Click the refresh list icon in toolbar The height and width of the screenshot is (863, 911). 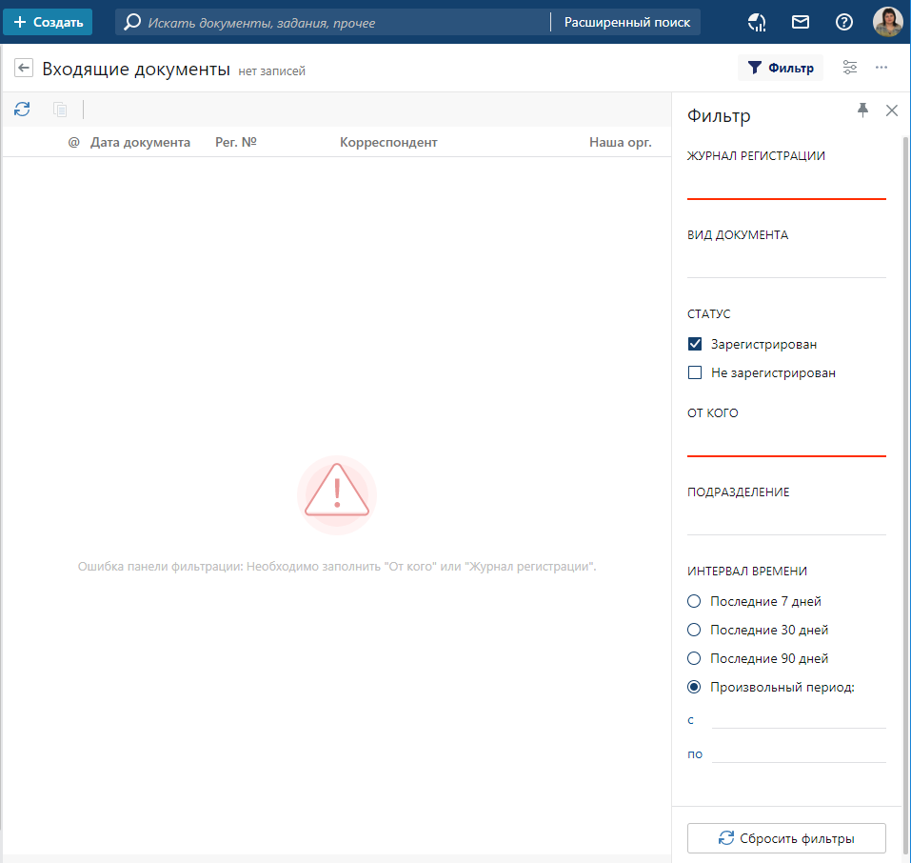pyautogui.click(x=22, y=110)
